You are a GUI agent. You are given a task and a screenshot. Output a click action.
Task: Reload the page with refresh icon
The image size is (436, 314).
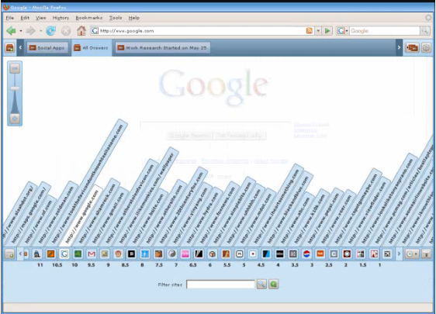(x=50, y=31)
